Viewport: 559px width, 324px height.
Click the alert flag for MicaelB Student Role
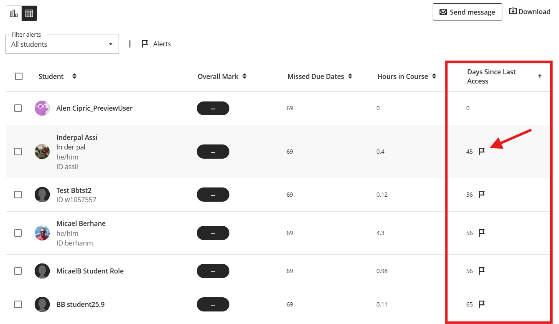482,271
